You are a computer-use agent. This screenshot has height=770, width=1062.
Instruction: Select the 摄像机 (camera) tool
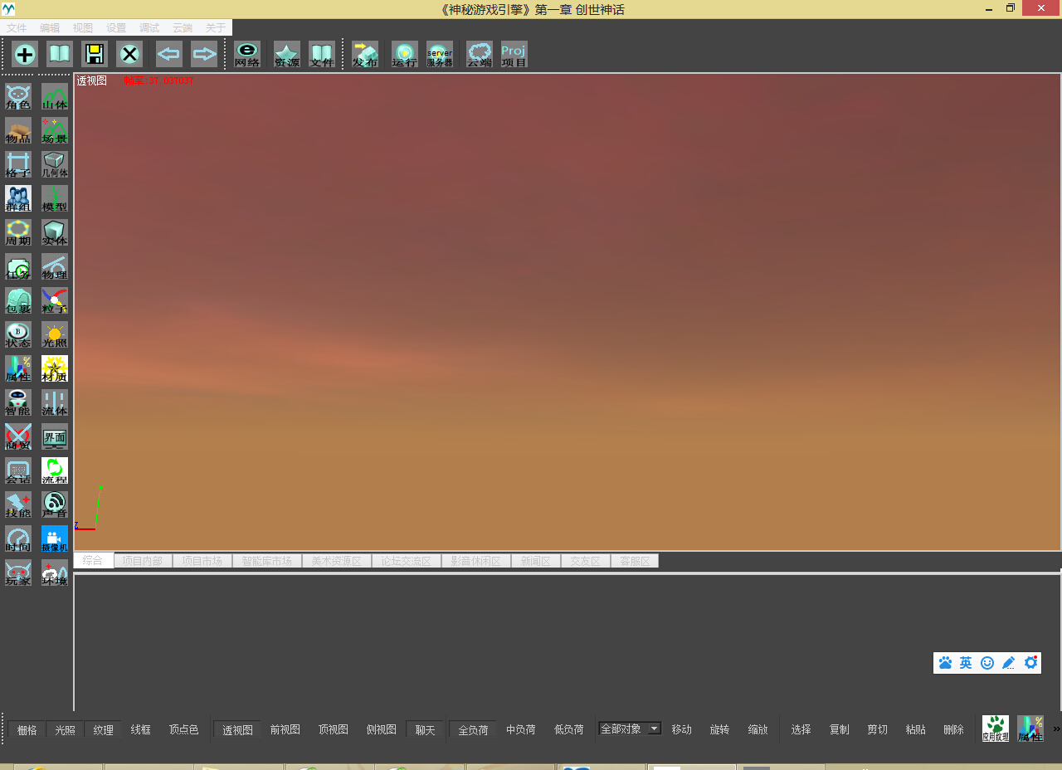coord(55,539)
